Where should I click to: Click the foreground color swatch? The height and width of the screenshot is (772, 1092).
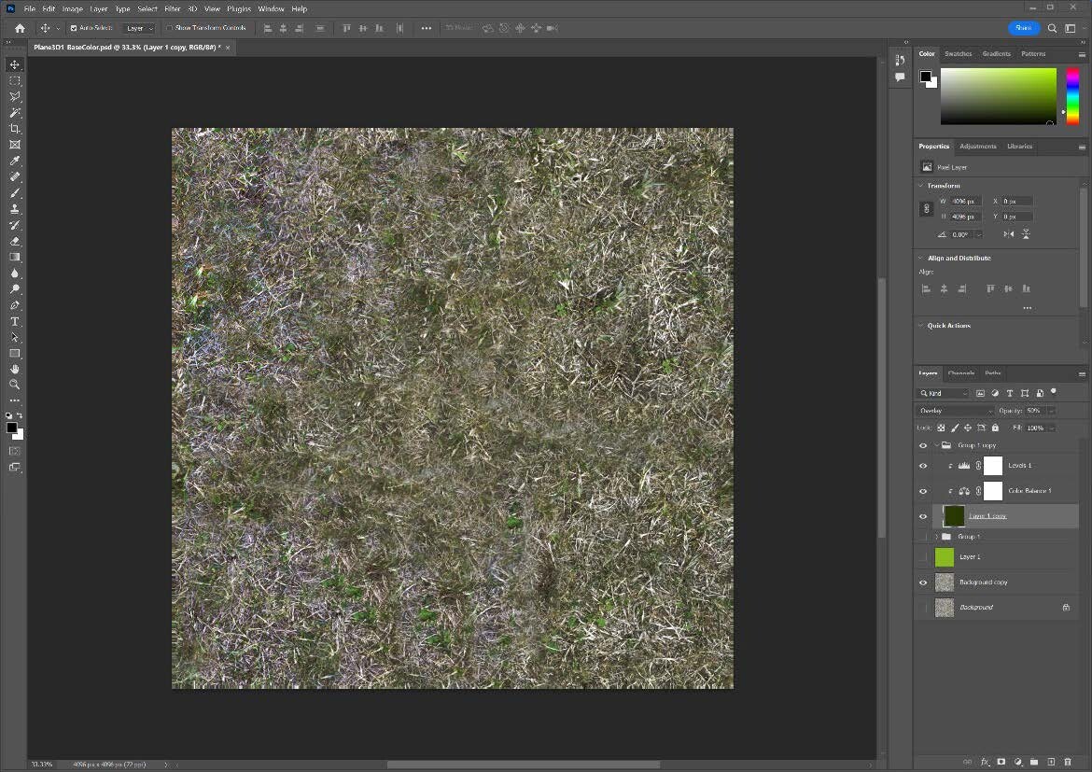click(x=12, y=428)
